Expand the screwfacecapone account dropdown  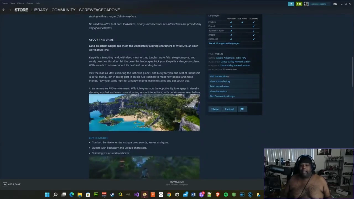click(x=320, y=4)
